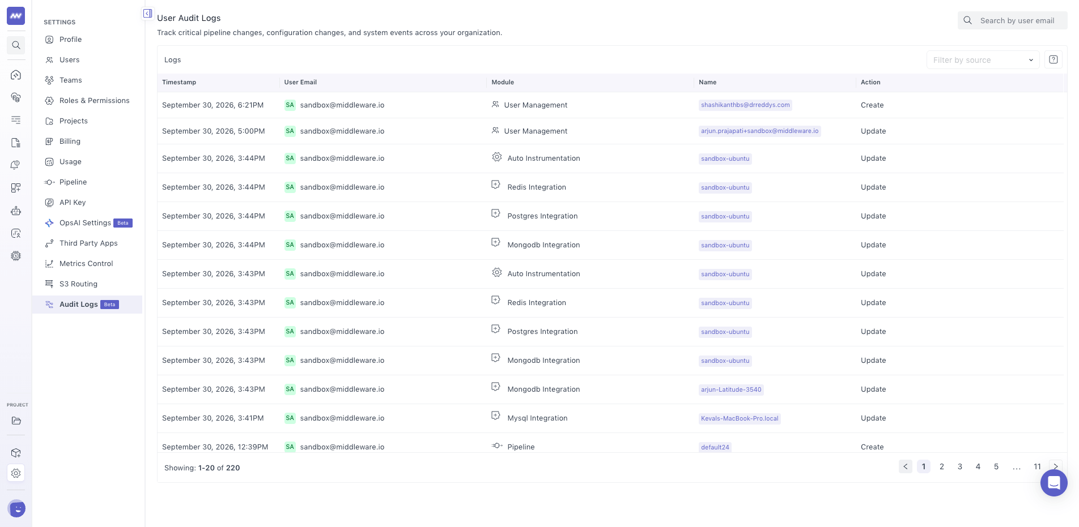Go to page 5 of logs

point(996,466)
